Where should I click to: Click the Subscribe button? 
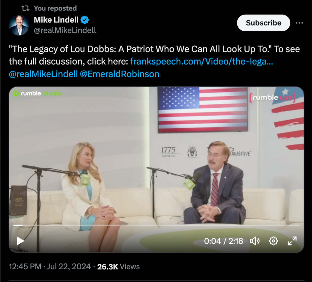pos(263,23)
